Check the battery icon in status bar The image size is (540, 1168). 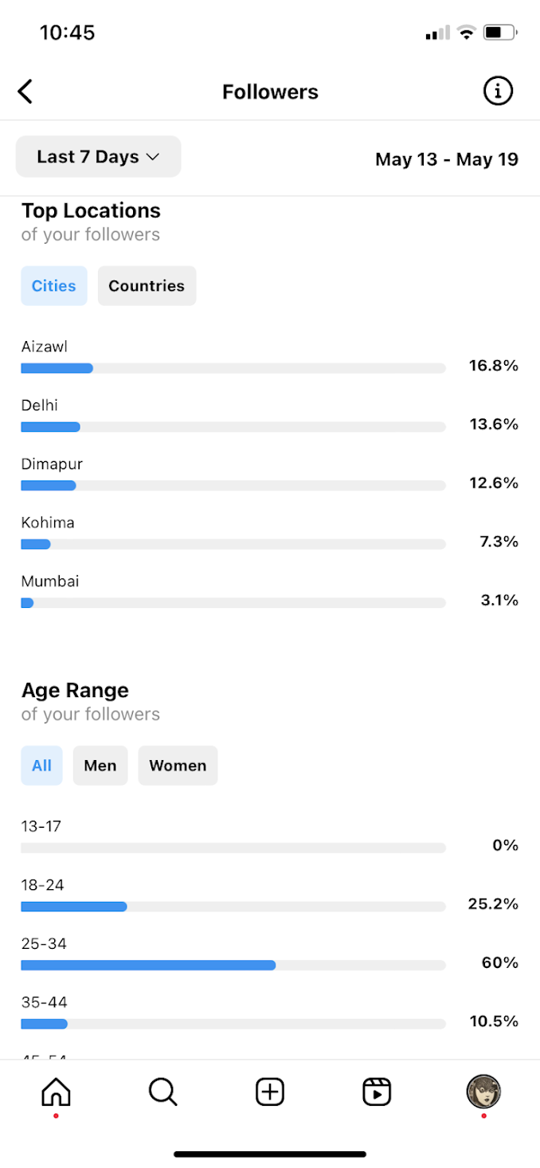tap(501, 33)
